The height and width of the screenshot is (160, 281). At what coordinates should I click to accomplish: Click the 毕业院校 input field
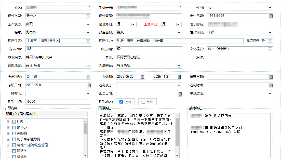pyautogui.click(x=58, y=57)
